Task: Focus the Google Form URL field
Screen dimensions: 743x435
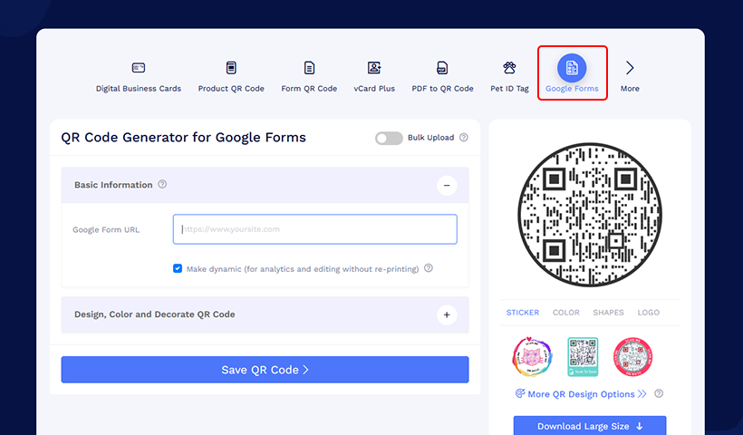Action: click(315, 229)
